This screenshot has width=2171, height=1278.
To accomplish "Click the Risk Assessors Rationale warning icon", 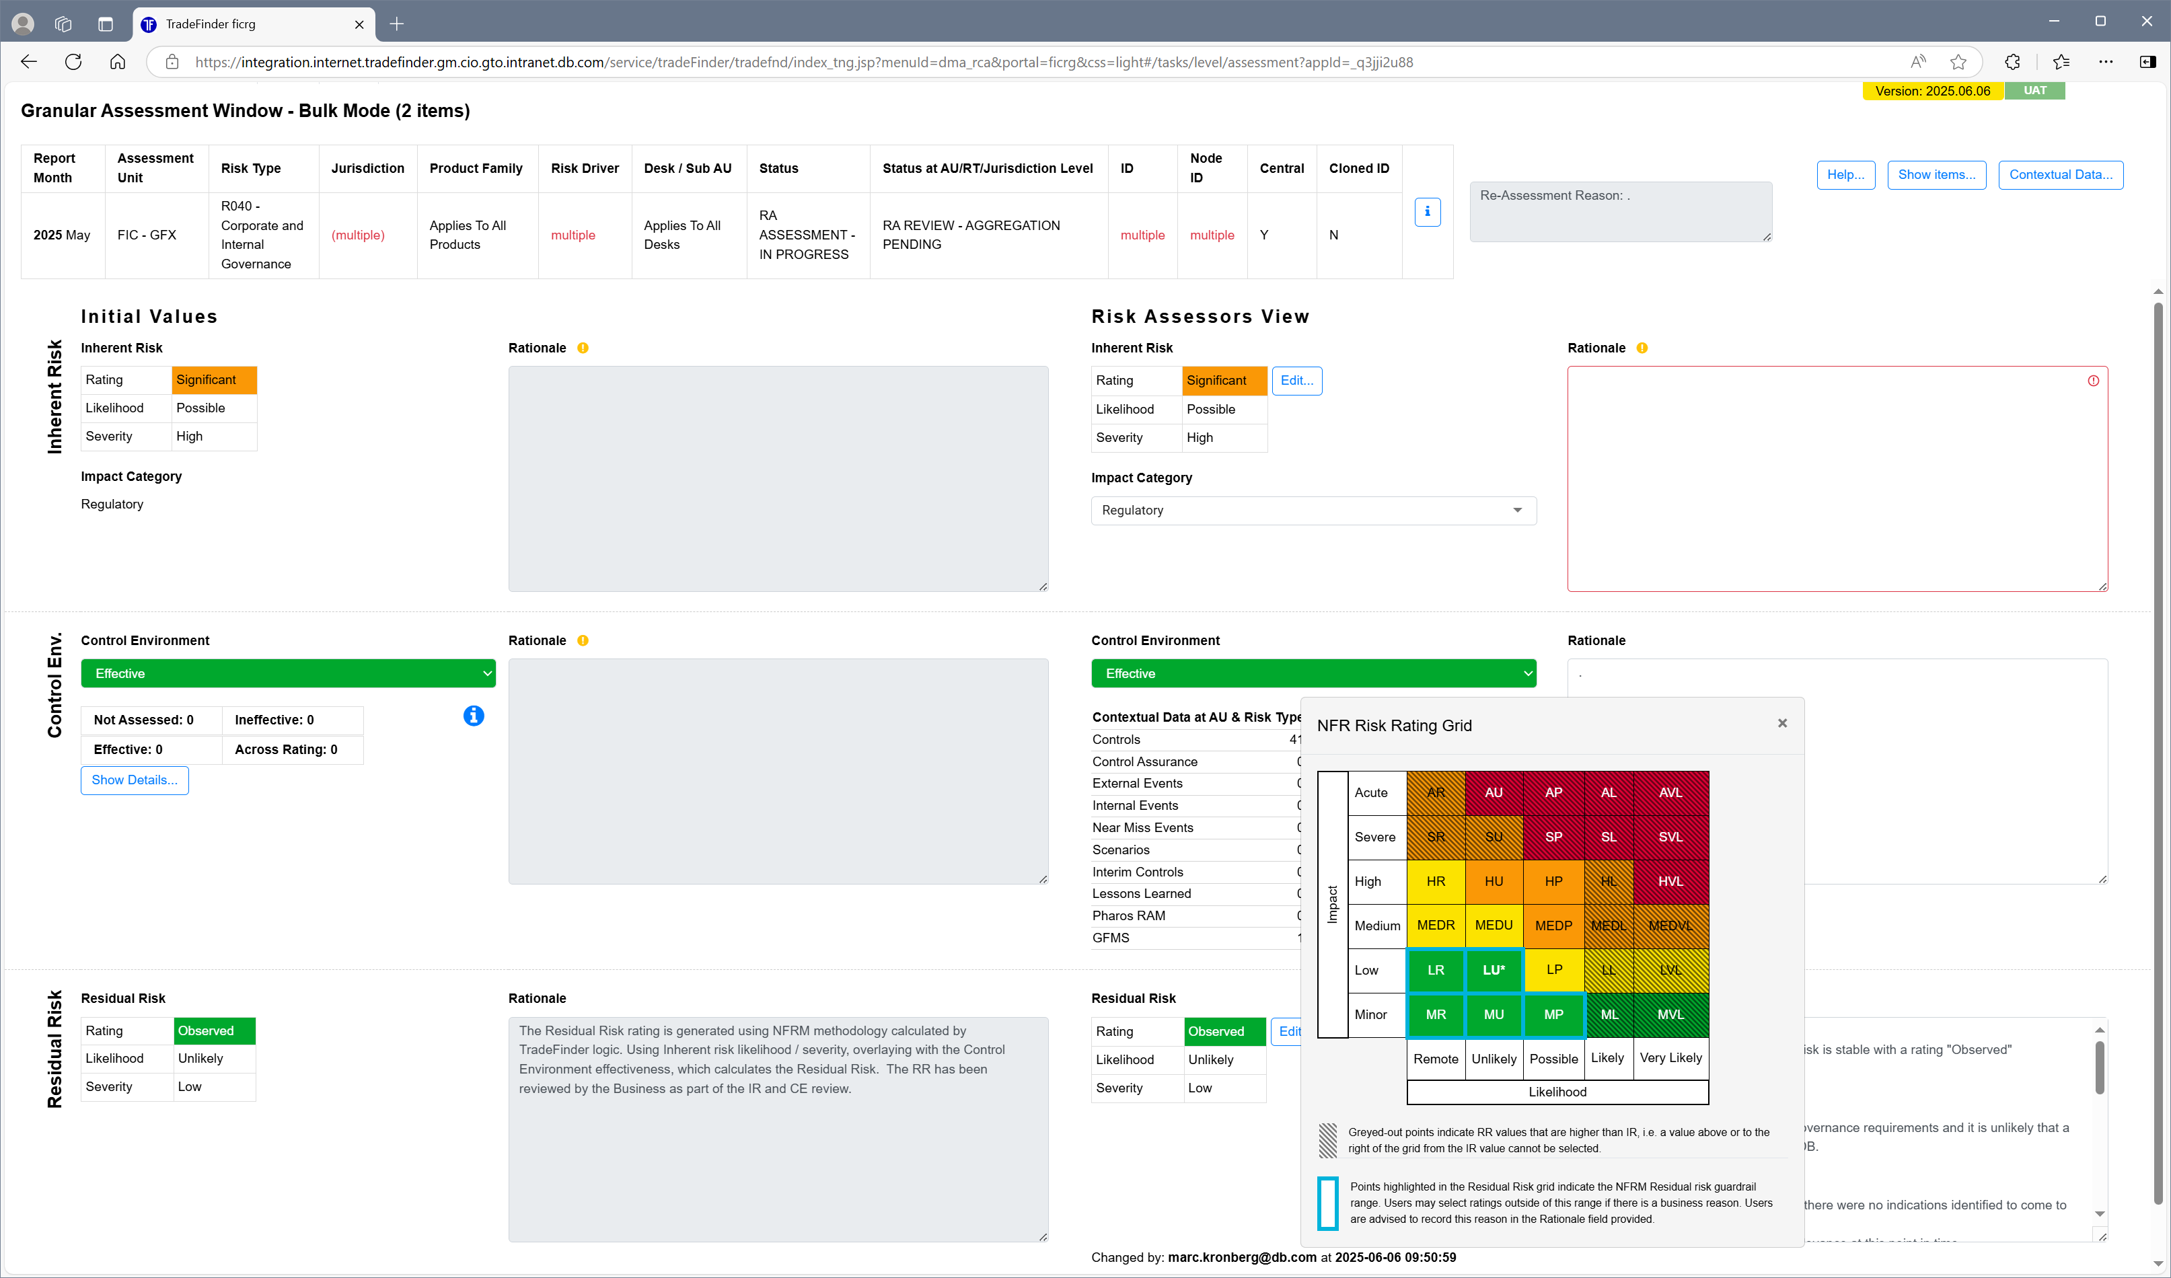I will [x=1642, y=348].
